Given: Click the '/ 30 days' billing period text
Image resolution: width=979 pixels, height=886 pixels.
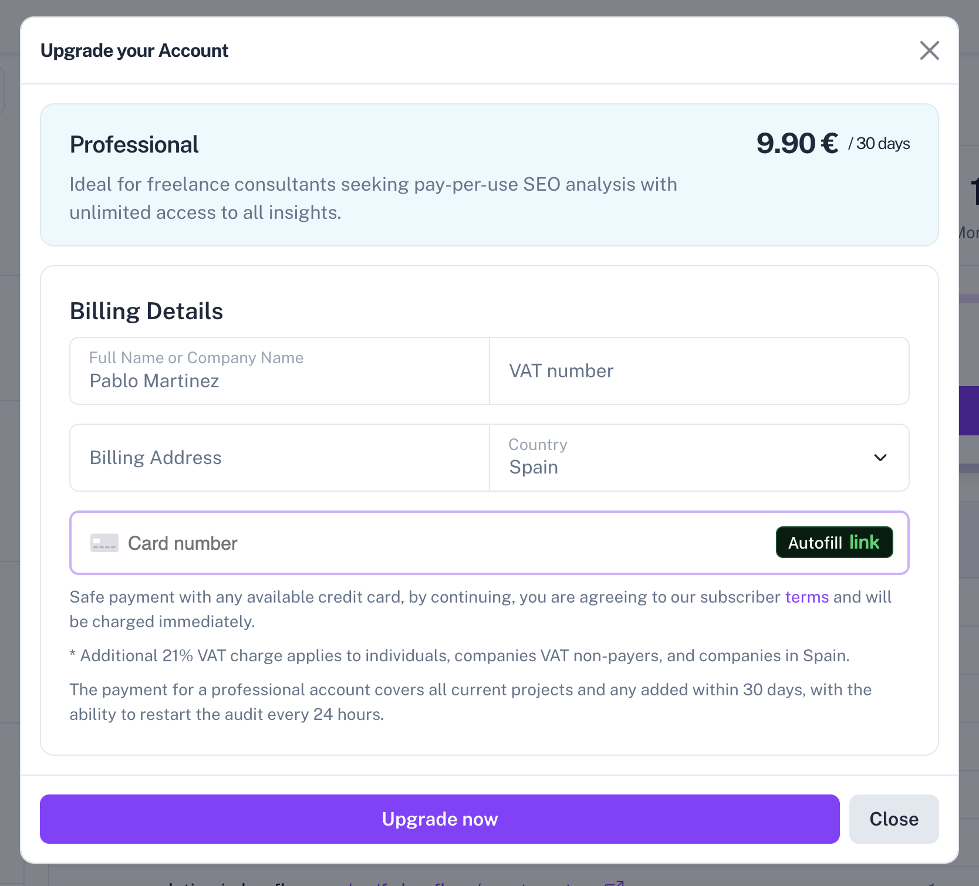Looking at the screenshot, I should [x=879, y=144].
